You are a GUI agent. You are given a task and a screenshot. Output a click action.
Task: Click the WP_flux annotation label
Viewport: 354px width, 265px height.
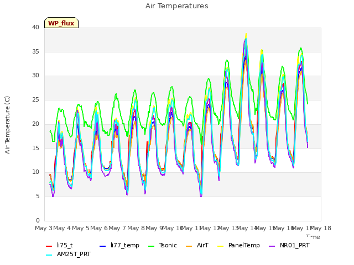click(x=61, y=23)
